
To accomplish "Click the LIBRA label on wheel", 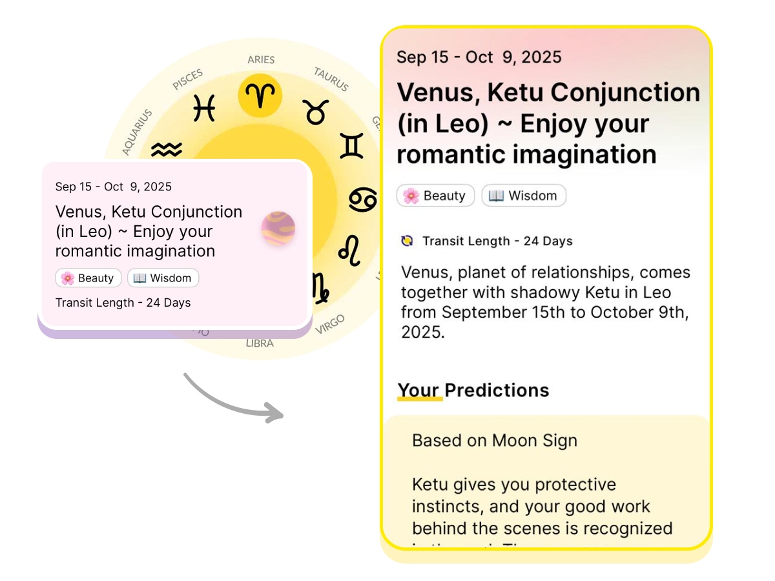I will tap(260, 343).
